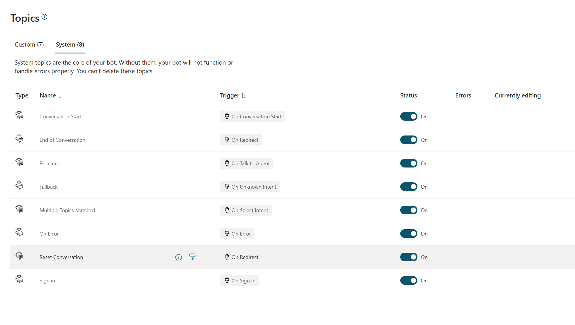
Task: Click the On Redirect trigger for End of Conversation
Action: point(241,140)
